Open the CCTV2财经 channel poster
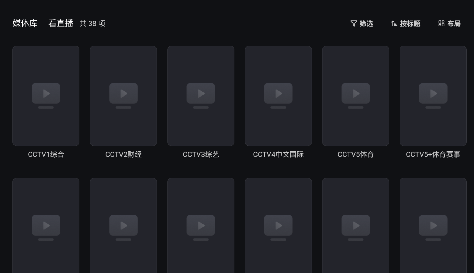Viewport: 474px width, 273px height. [x=123, y=96]
